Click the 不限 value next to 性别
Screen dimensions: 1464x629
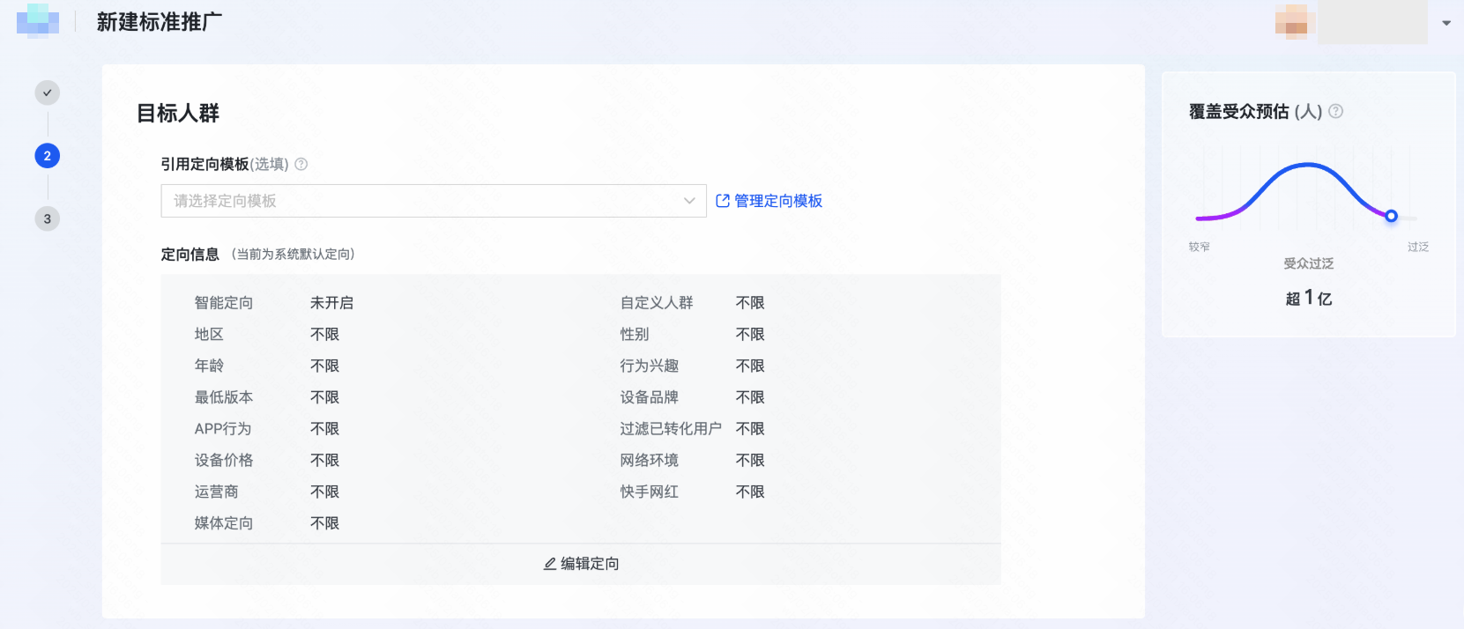[750, 335]
